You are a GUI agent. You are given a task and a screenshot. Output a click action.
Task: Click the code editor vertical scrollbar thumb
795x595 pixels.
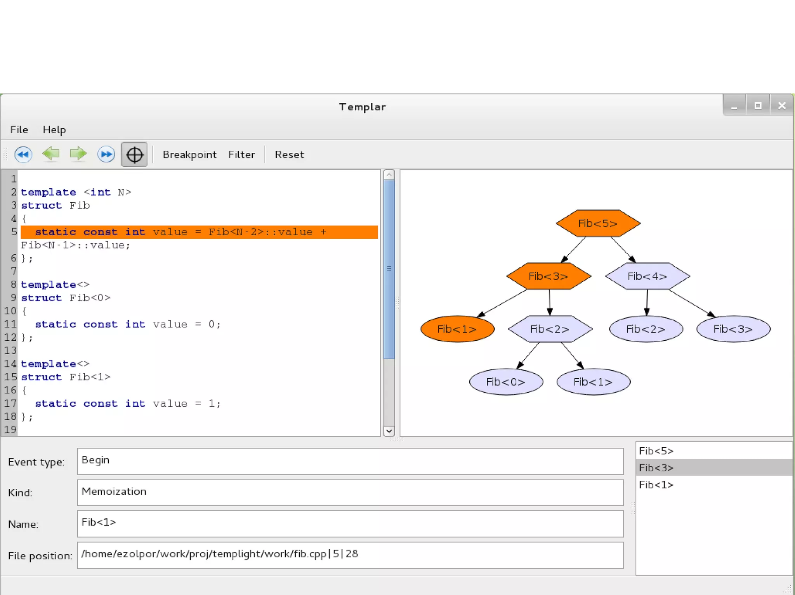(389, 268)
